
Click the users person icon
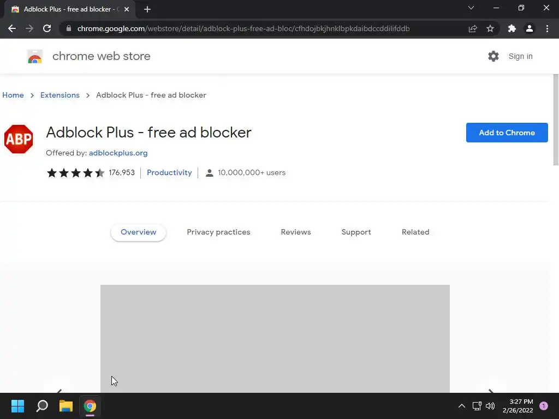point(210,173)
